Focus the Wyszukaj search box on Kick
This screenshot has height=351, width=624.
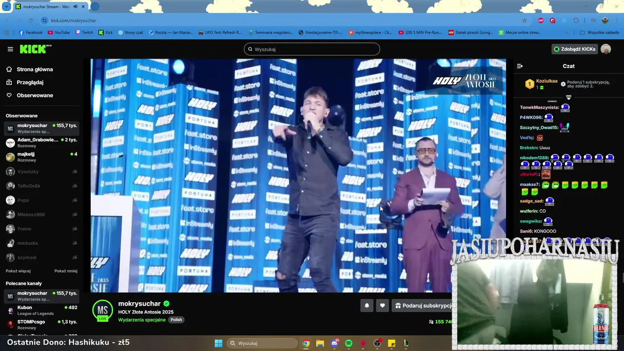tap(312, 49)
